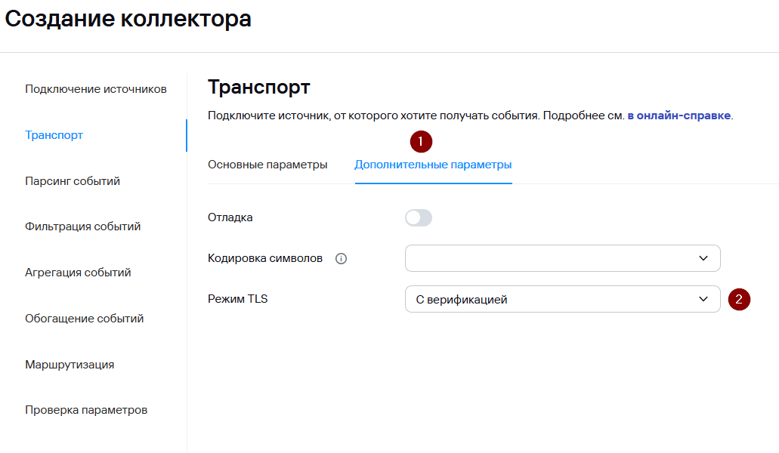Switch to the Основные параметры tab

(x=267, y=165)
